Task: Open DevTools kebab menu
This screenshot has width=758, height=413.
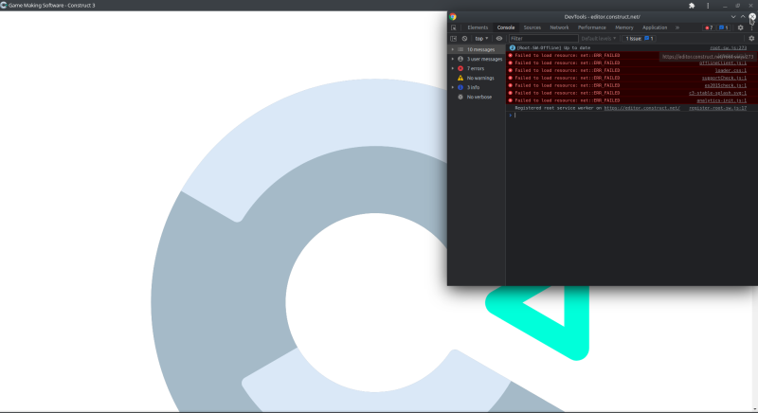Action: 751,27
